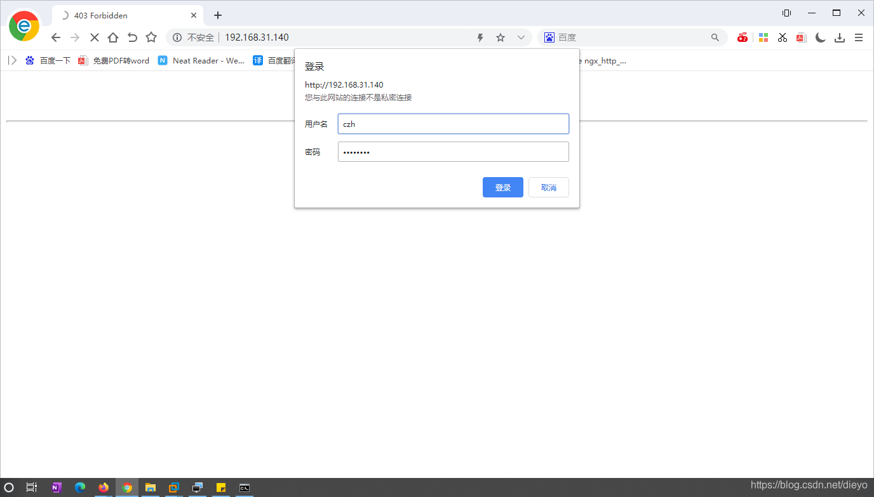The width and height of the screenshot is (874, 497).
Task: Open the Neat Reader bookmark
Action: (201, 60)
